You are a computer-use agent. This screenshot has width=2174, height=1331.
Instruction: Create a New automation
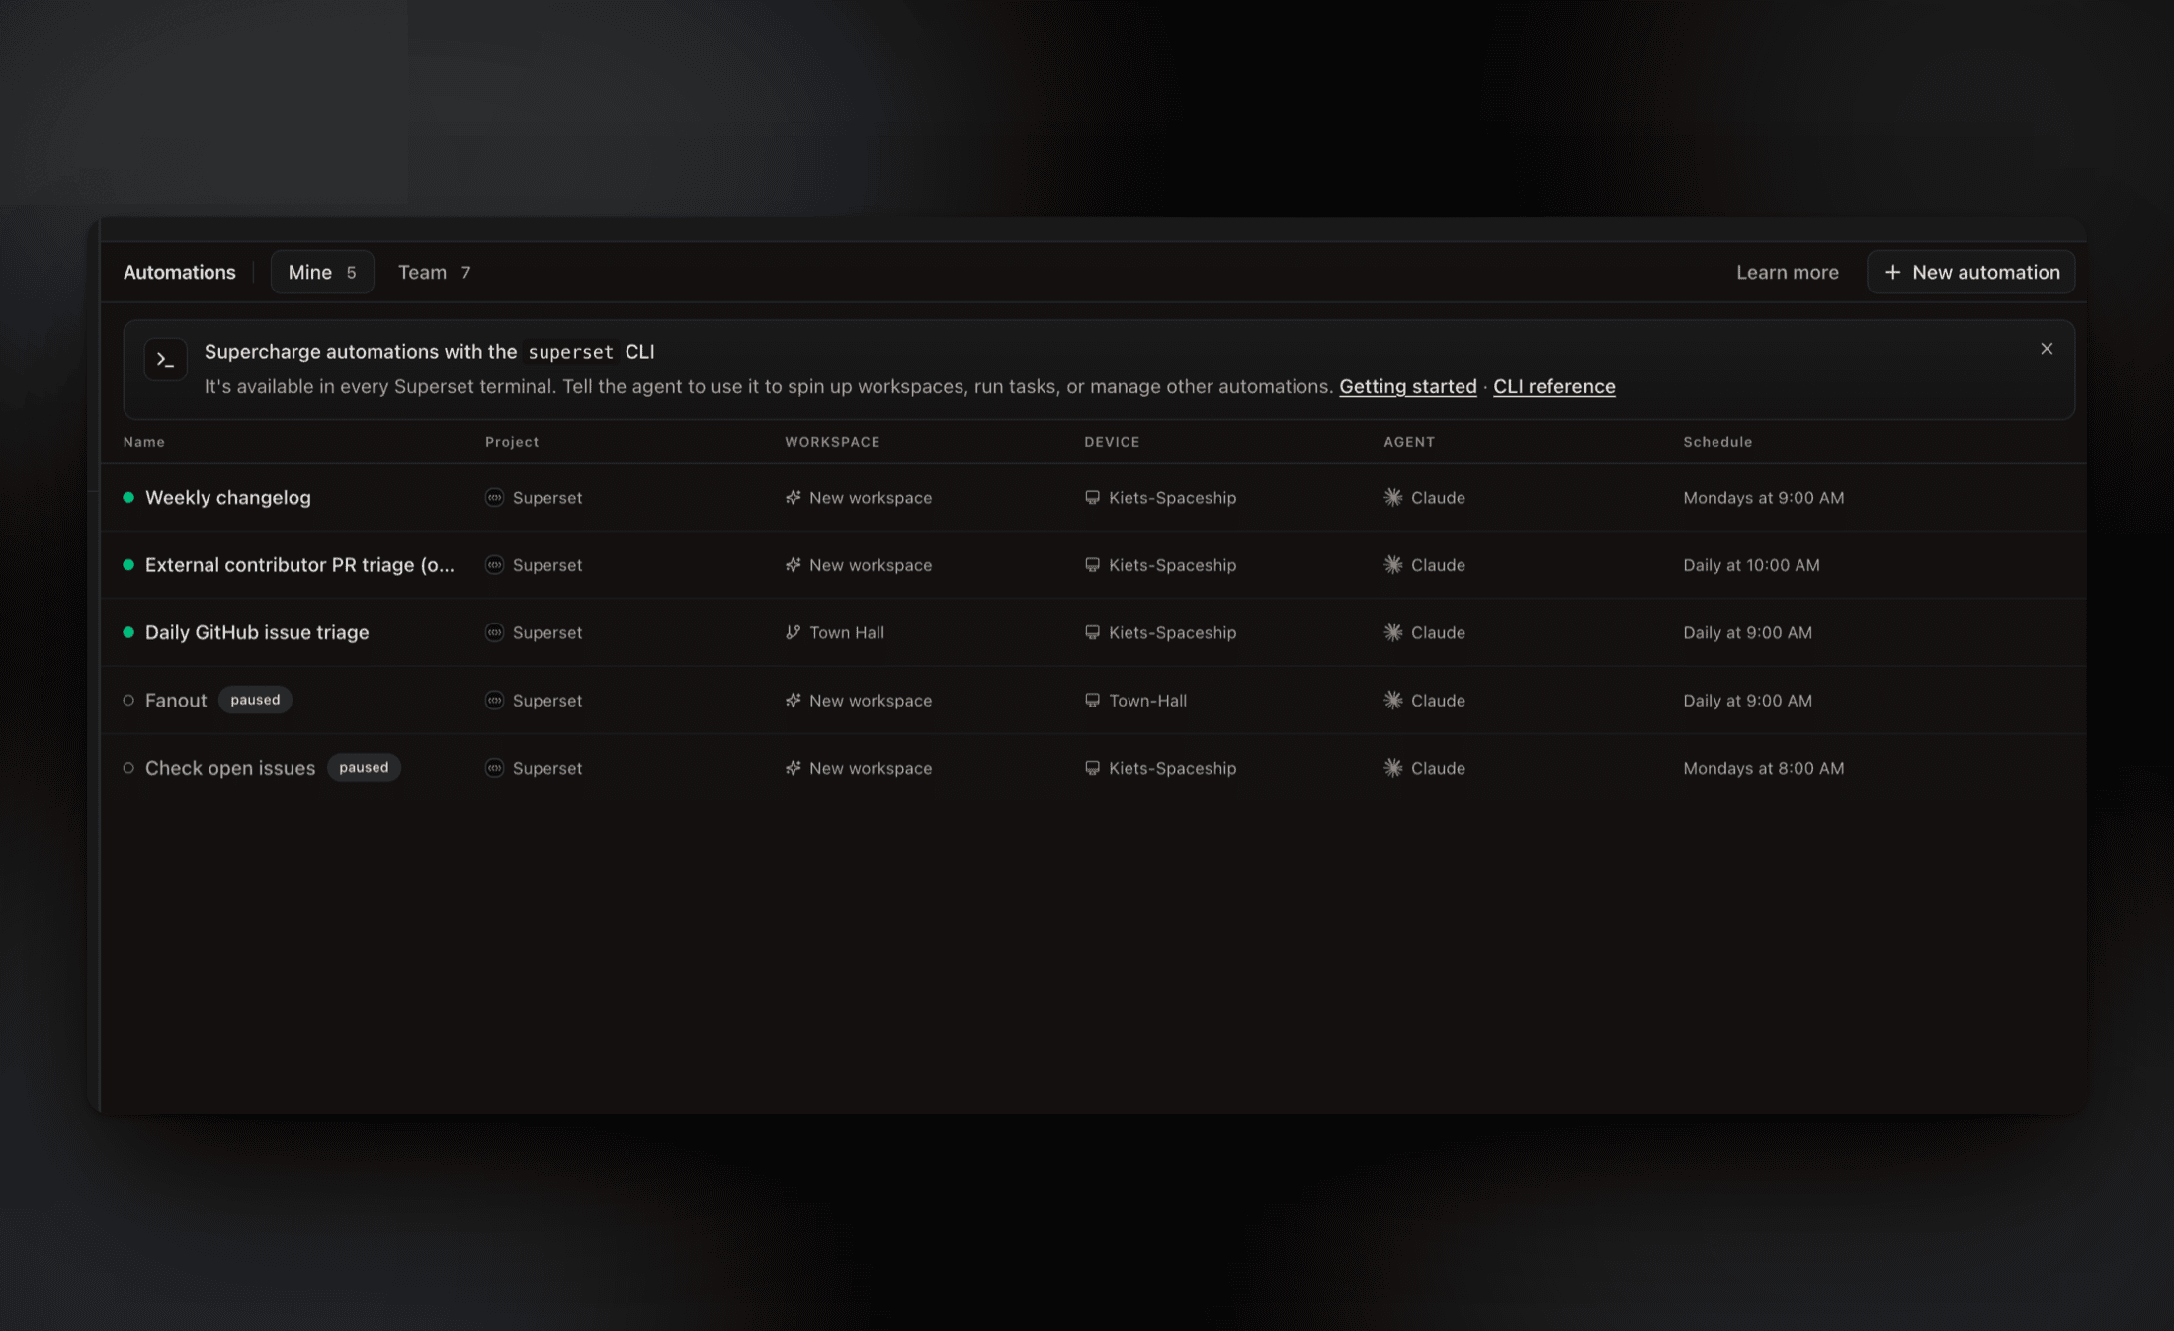click(x=1970, y=272)
